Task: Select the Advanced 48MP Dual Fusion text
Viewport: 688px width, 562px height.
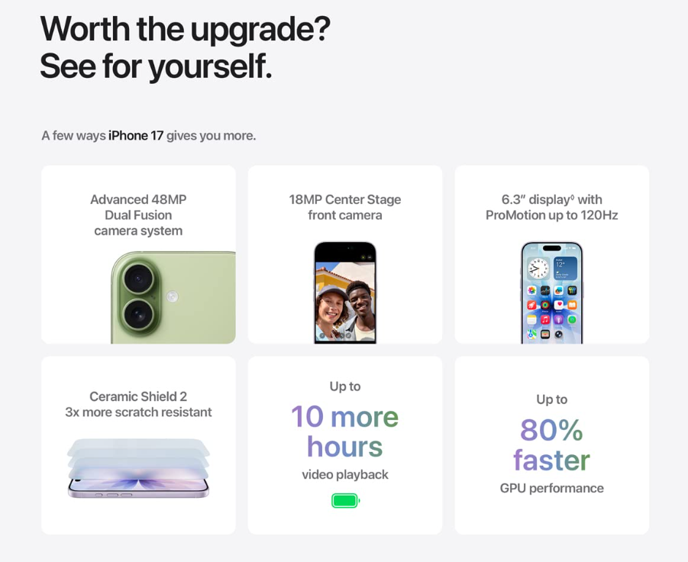Action: [138, 215]
